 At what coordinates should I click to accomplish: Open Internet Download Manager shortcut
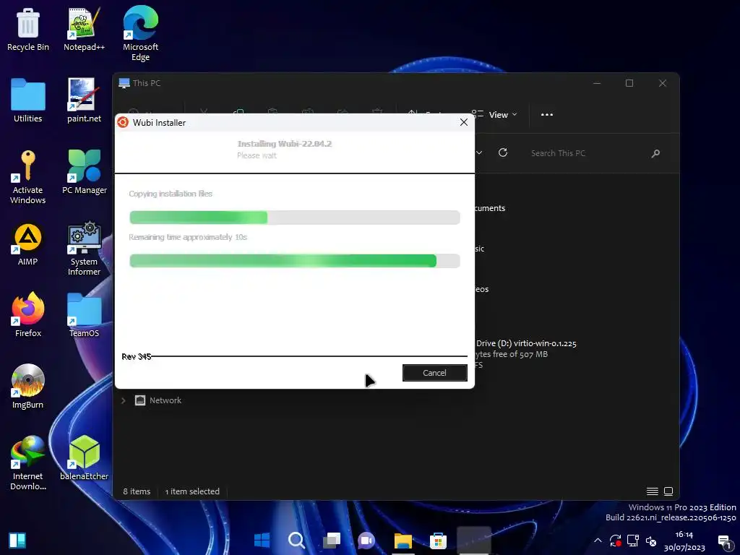pyautogui.click(x=28, y=463)
